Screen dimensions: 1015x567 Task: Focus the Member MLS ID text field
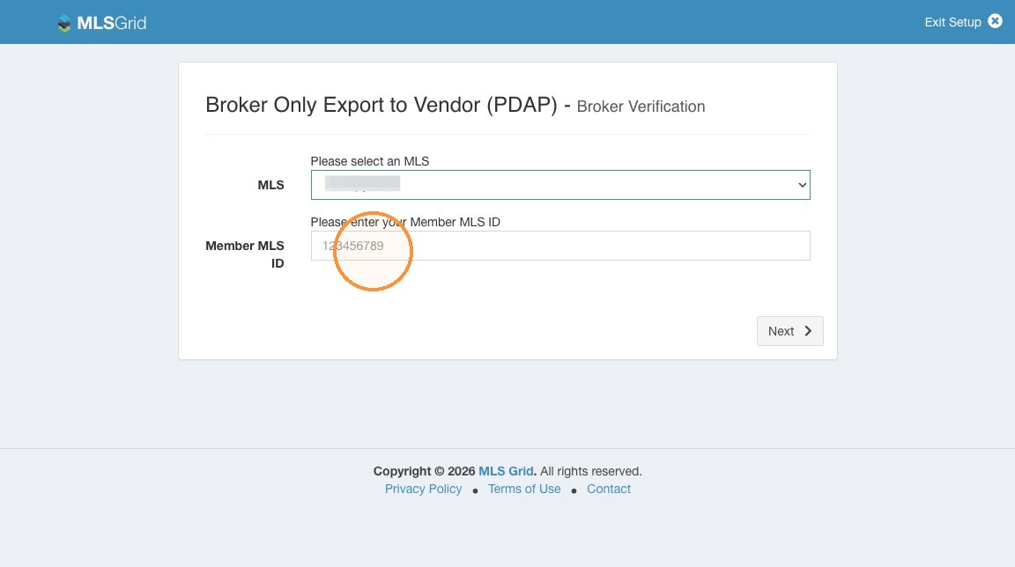(x=560, y=246)
